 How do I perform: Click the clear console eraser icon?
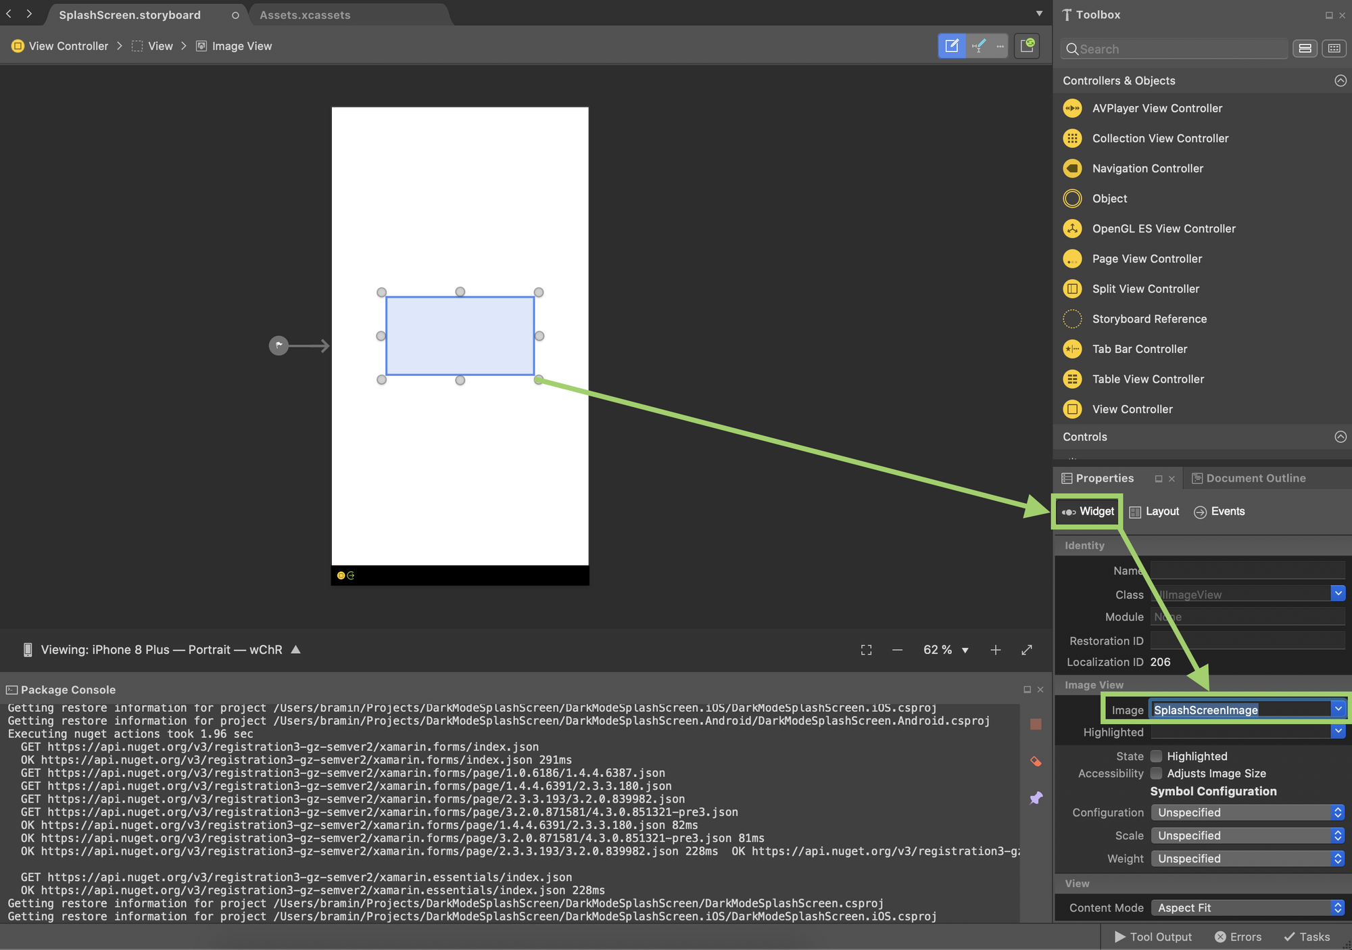(x=1036, y=761)
